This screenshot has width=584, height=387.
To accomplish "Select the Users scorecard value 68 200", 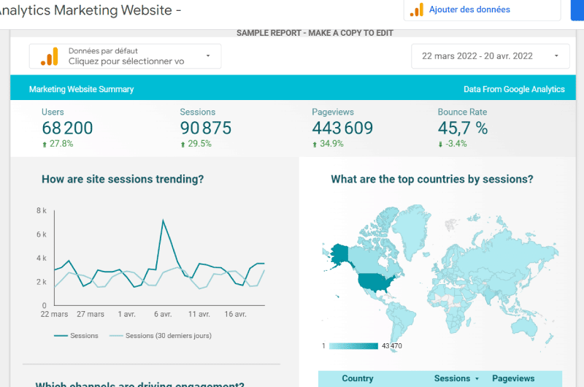I will (x=67, y=128).
